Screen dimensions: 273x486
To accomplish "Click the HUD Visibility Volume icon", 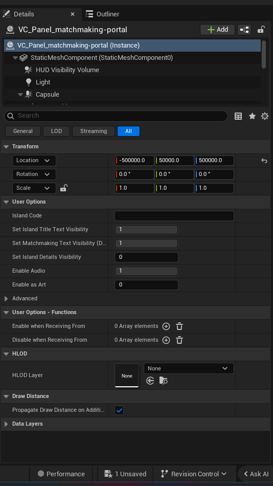I will [x=29, y=70].
